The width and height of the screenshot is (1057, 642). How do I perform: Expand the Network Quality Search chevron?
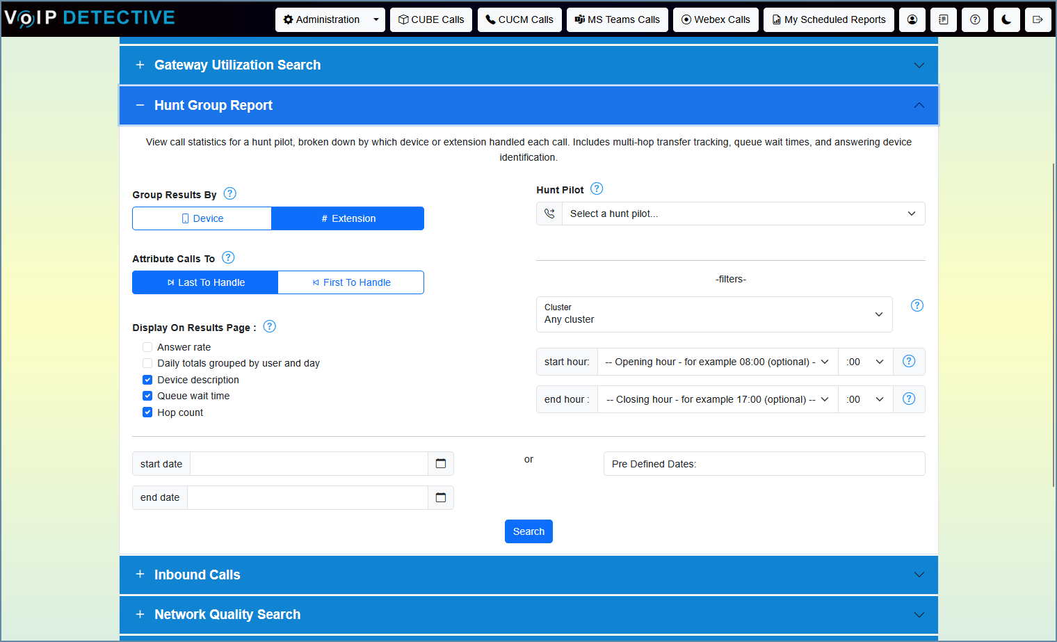point(919,615)
